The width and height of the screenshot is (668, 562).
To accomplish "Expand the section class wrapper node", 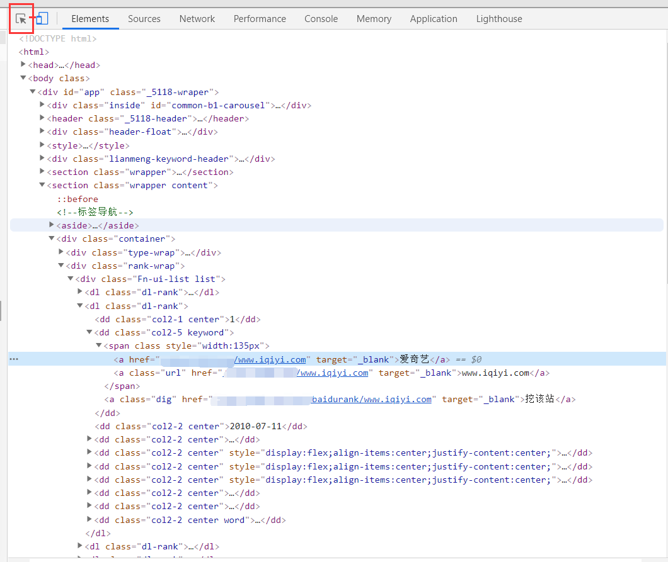I will coord(42,171).
